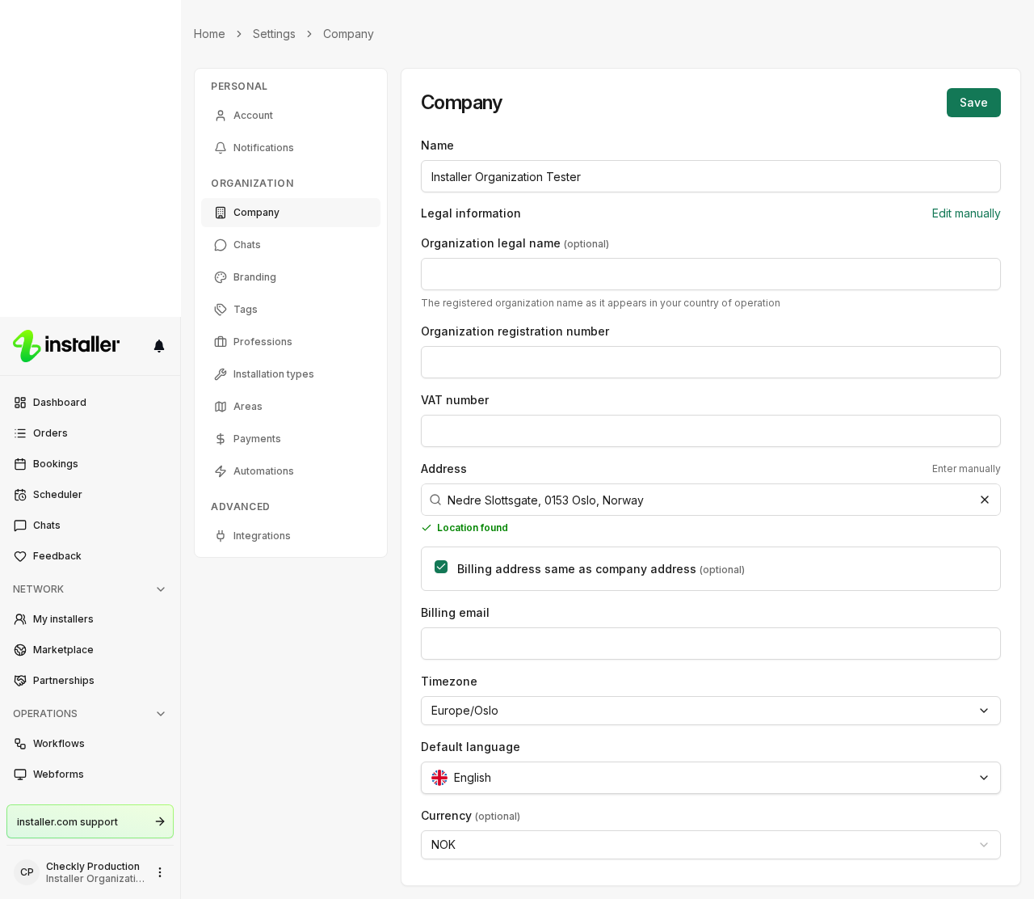Viewport: 1034px width, 899px height.
Task: Open the Default language dropdown
Action: pyautogui.click(x=711, y=778)
